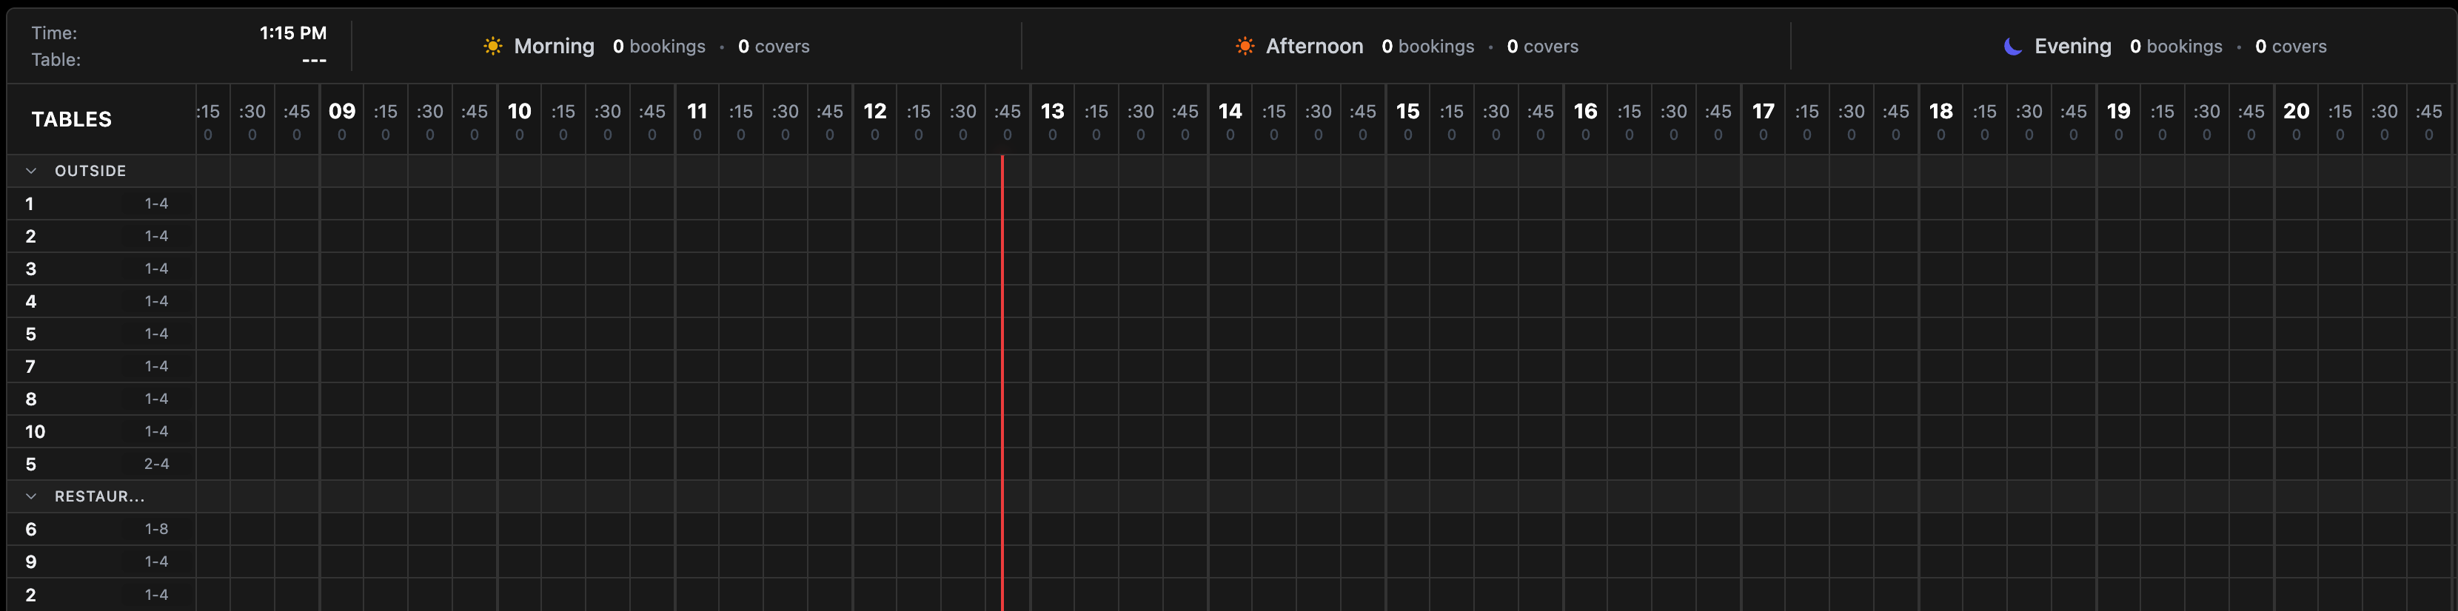The width and height of the screenshot is (2458, 611).
Task: Choose table 5 with capacity 2-4
Action: click(32, 465)
